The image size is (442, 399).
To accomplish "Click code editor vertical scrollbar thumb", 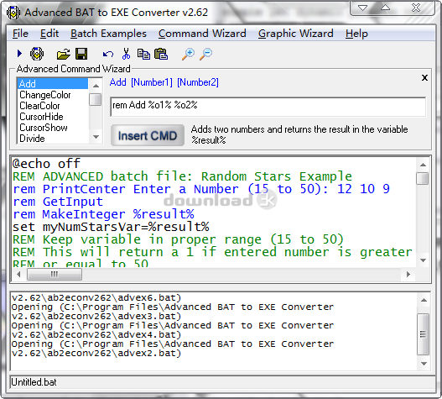I will click(x=423, y=178).
